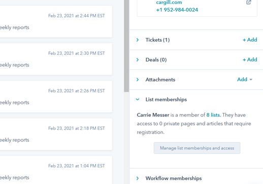The height and width of the screenshot is (184, 263).
Task: Click the List memberships heading
Action: click(x=166, y=99)
